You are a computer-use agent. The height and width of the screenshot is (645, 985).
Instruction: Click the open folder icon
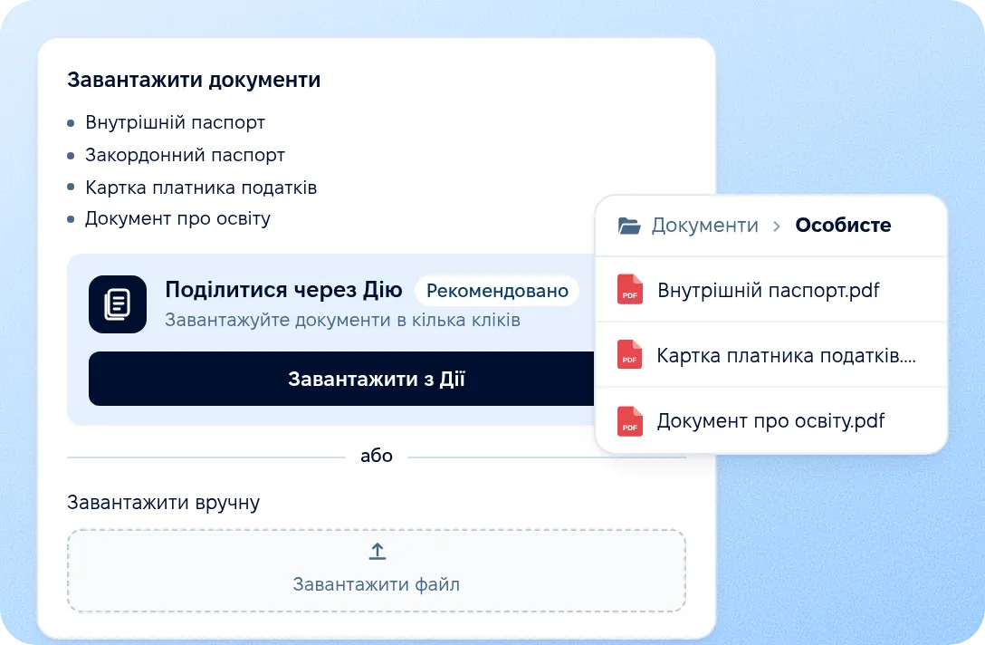pyautogui.click(x=629, y=225)
